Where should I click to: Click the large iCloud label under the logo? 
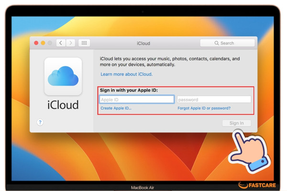[63, 105]
